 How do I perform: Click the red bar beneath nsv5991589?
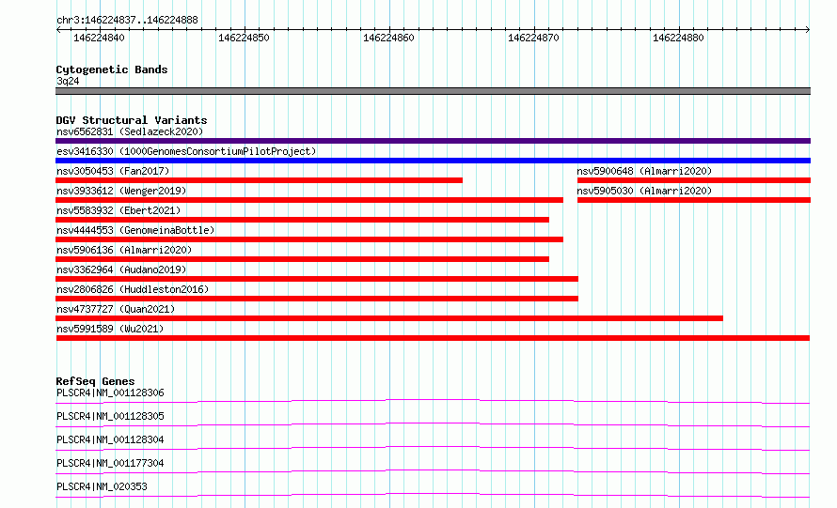coord(433,338)
